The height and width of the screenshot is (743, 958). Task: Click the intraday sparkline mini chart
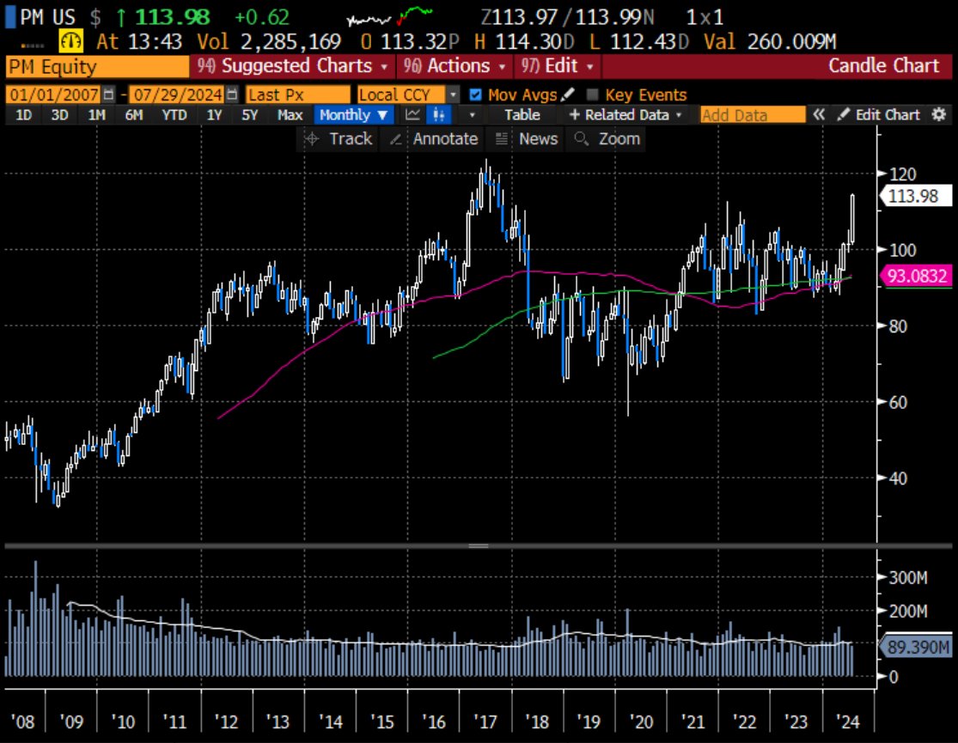[x=389, y=16]
